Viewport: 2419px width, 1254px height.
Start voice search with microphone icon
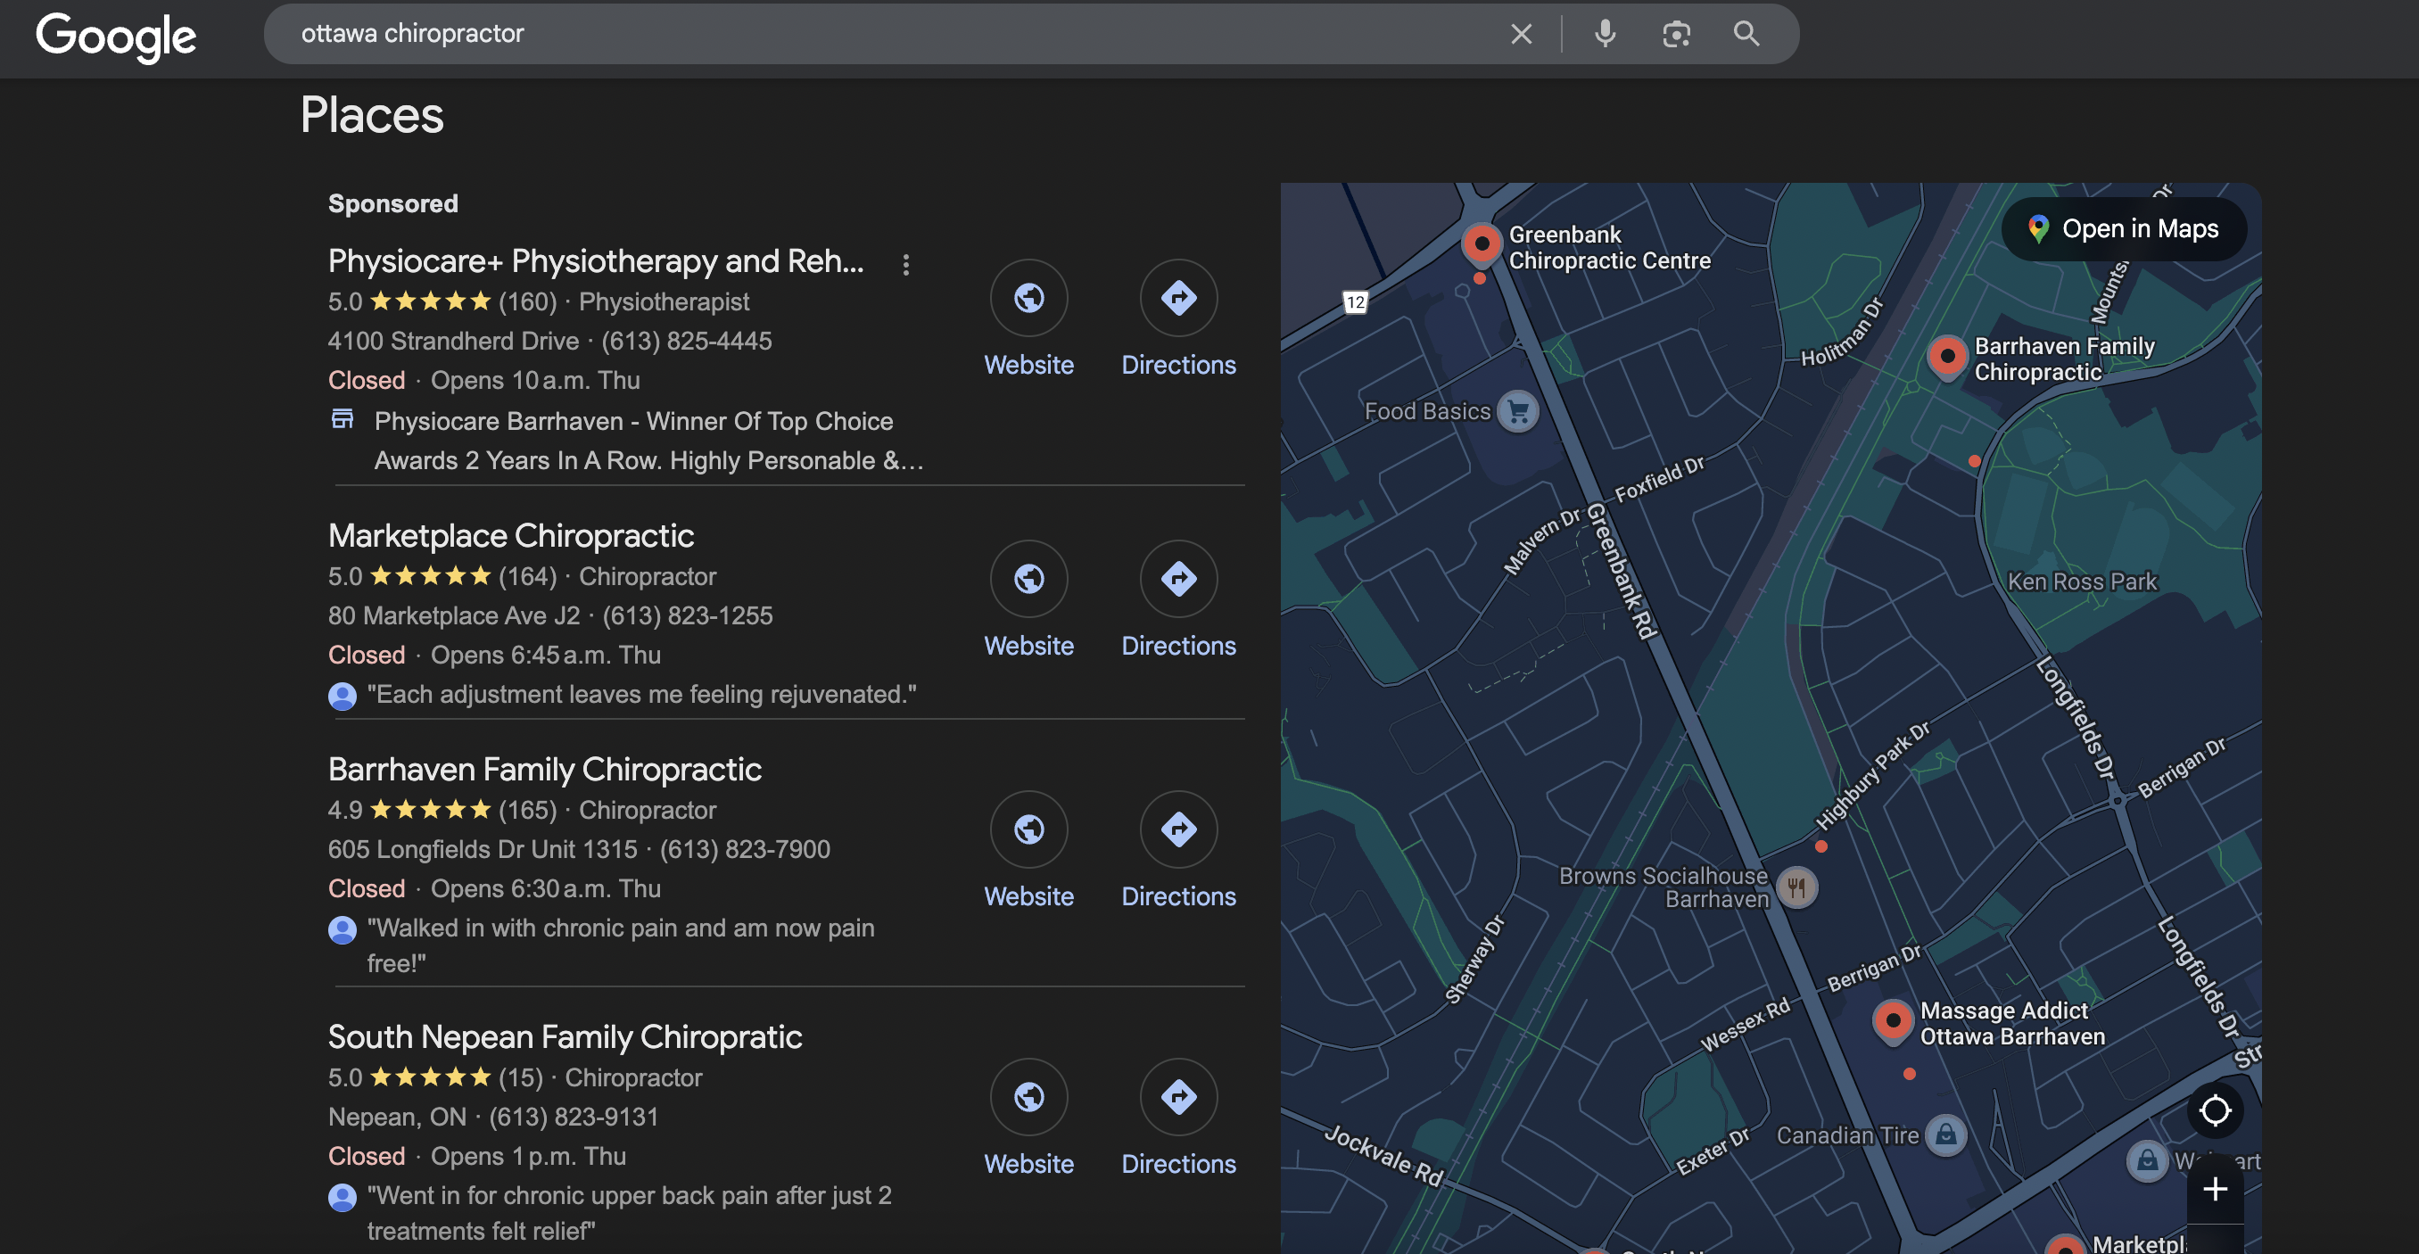coord(1605,34)
